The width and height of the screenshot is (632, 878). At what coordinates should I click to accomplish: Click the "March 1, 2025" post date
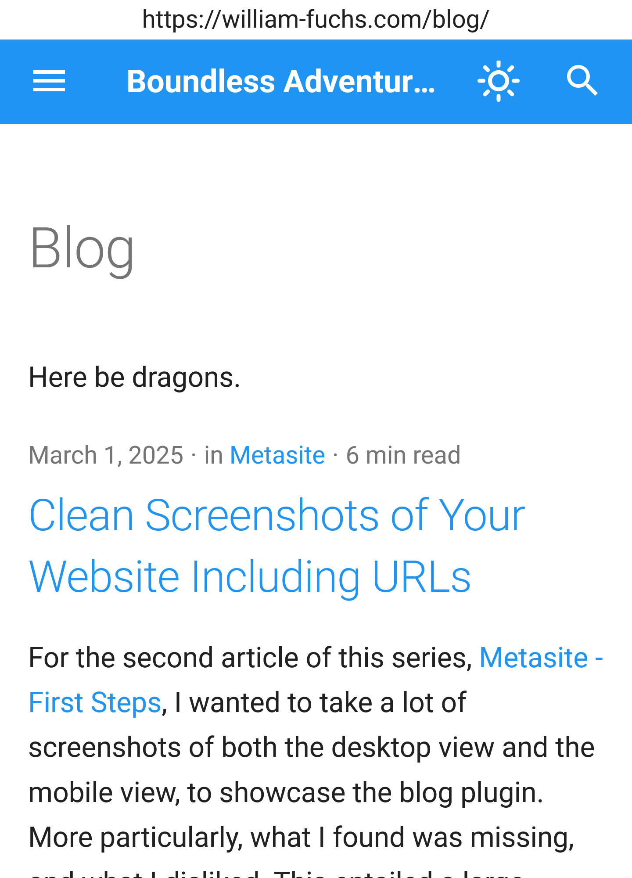[106, 455]
